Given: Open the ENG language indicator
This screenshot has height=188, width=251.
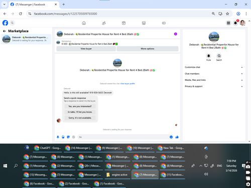Looking at the screenshot, I should point(219,166).
